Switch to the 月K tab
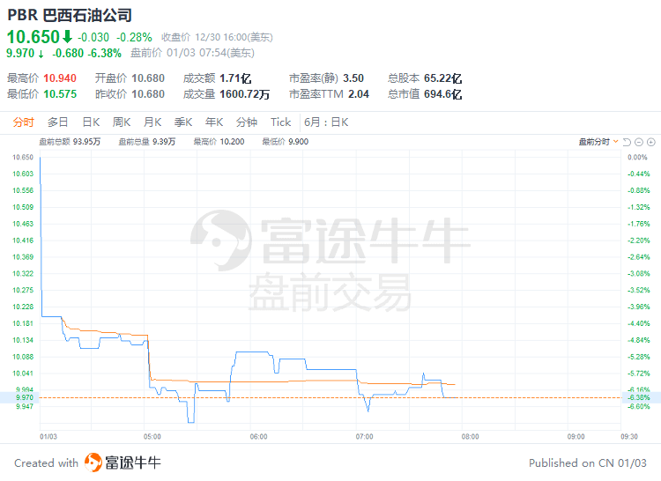 point(152,122)
